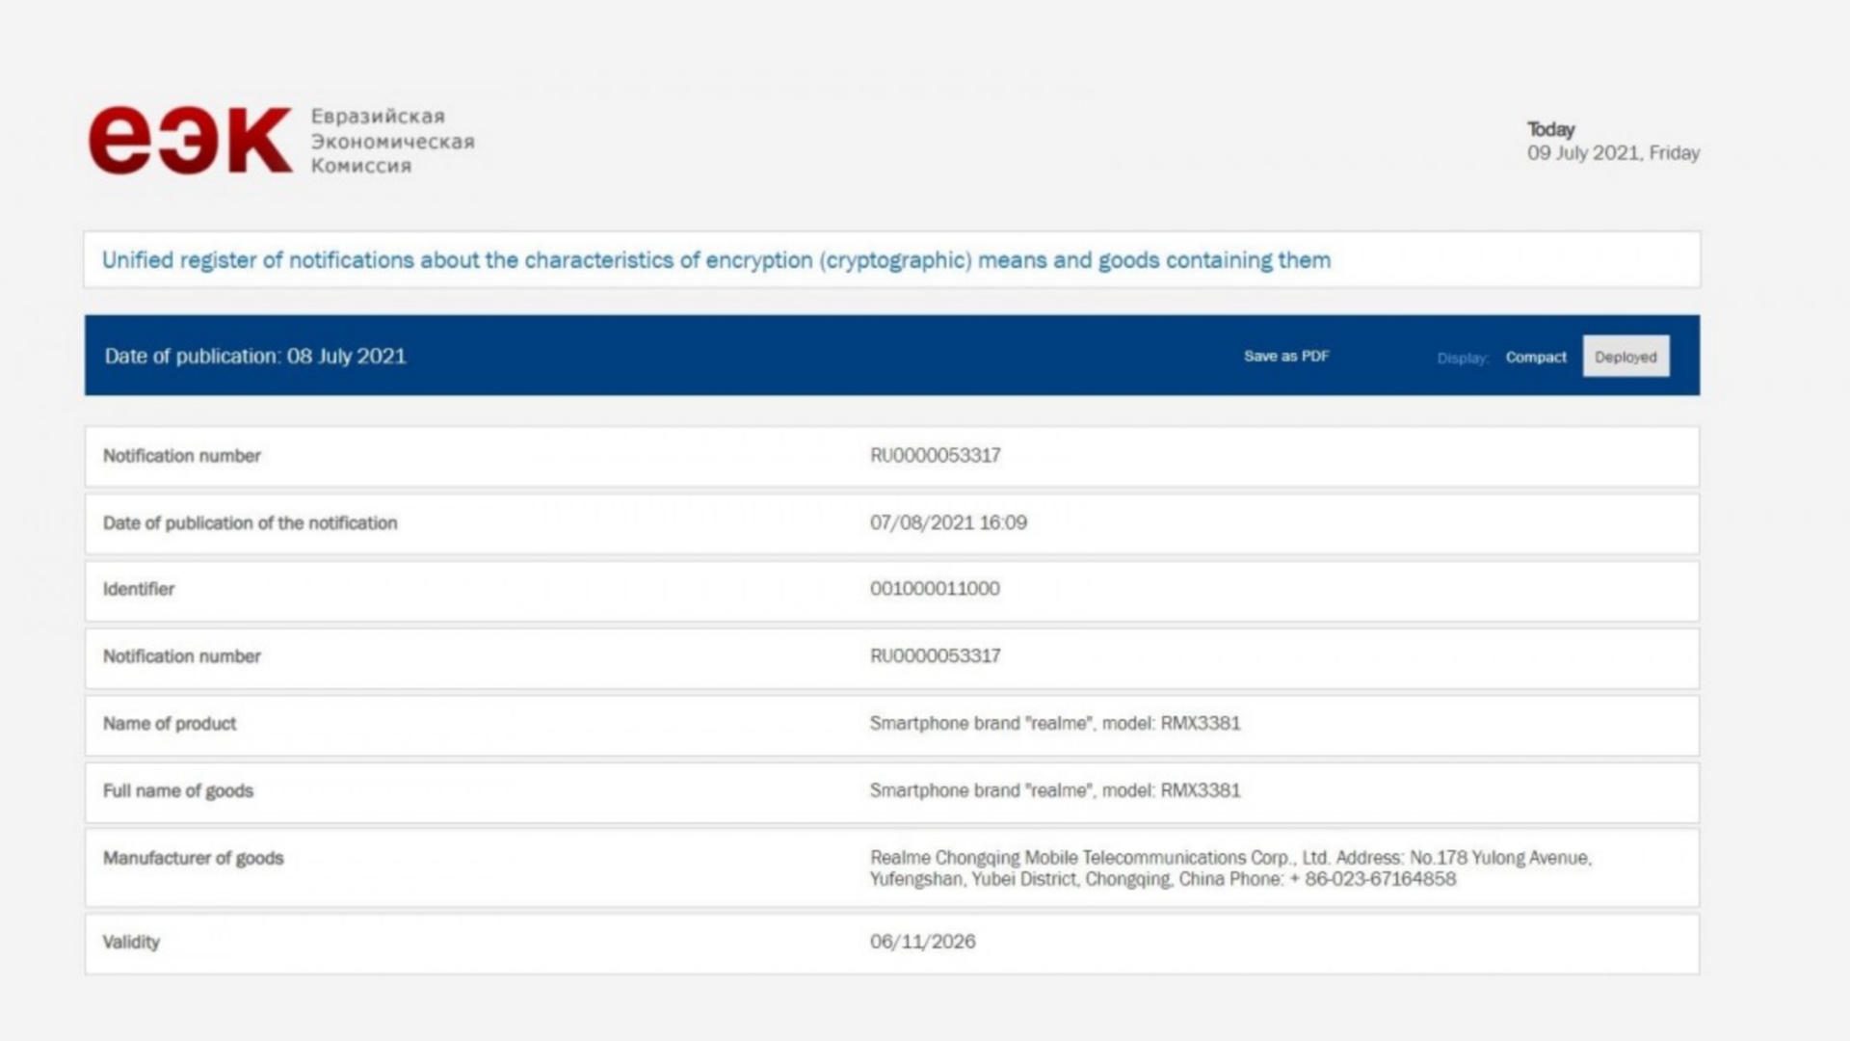
Task: Click the Identifier value 001000011000
Action: 935,589
